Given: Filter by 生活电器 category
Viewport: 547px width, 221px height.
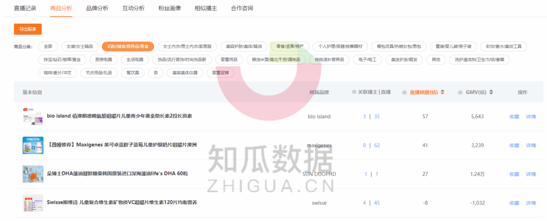Looking at the screenshot, I should pyautogui.click(x=135, y=60).
